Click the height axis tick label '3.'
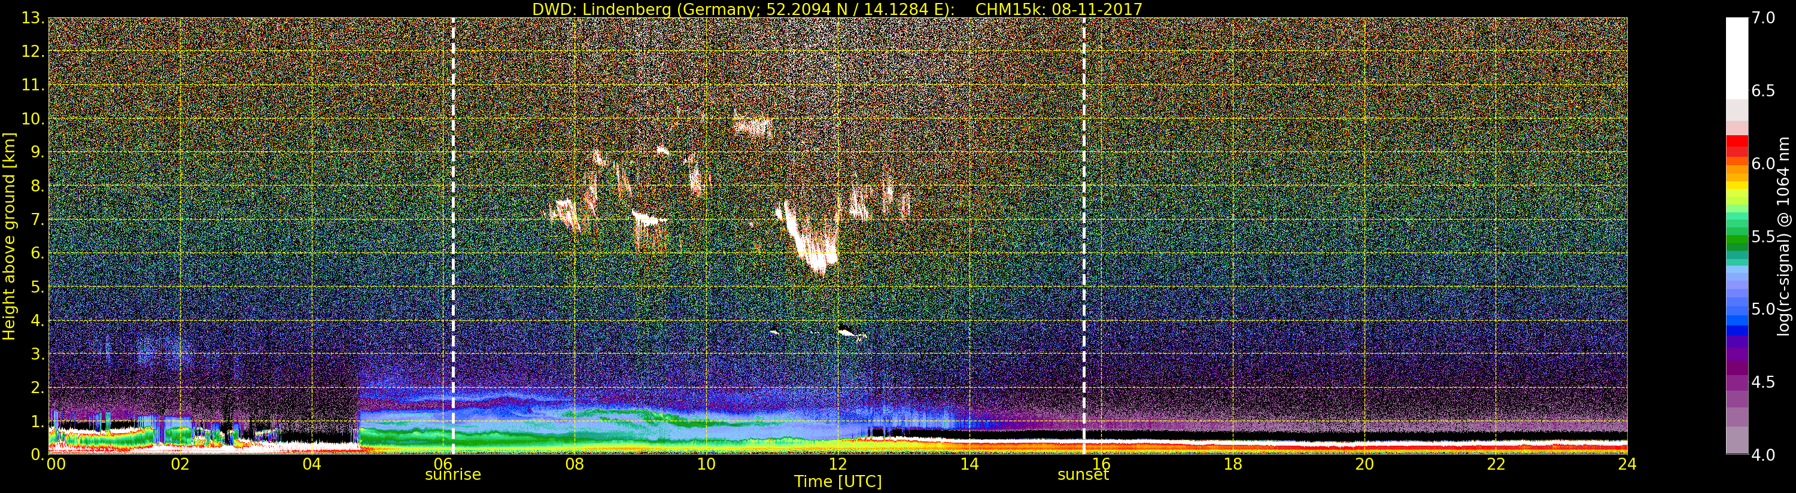Image resolution: width=1796 pixels, height=493 pixels. click(x=37, y=354)
